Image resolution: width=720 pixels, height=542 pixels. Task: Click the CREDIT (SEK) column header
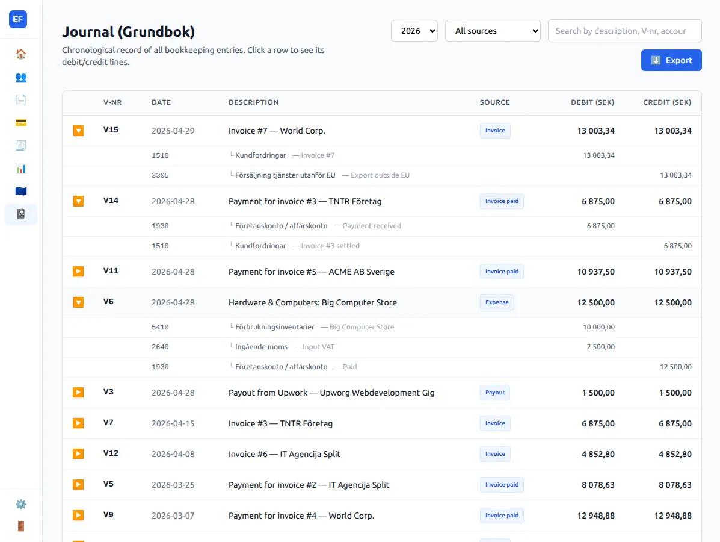(666, 102)
